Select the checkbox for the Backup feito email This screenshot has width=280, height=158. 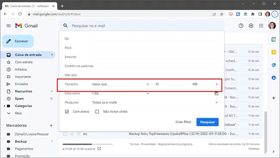pos(65,134)
